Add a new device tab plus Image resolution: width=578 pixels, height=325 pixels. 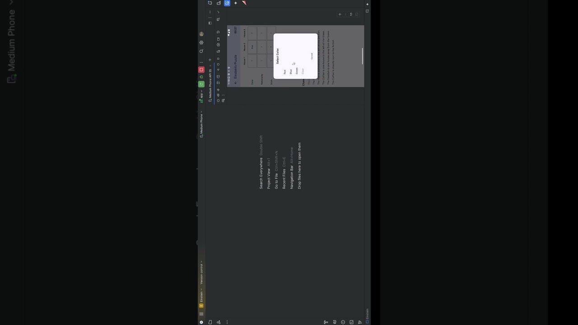pos(210,60)
